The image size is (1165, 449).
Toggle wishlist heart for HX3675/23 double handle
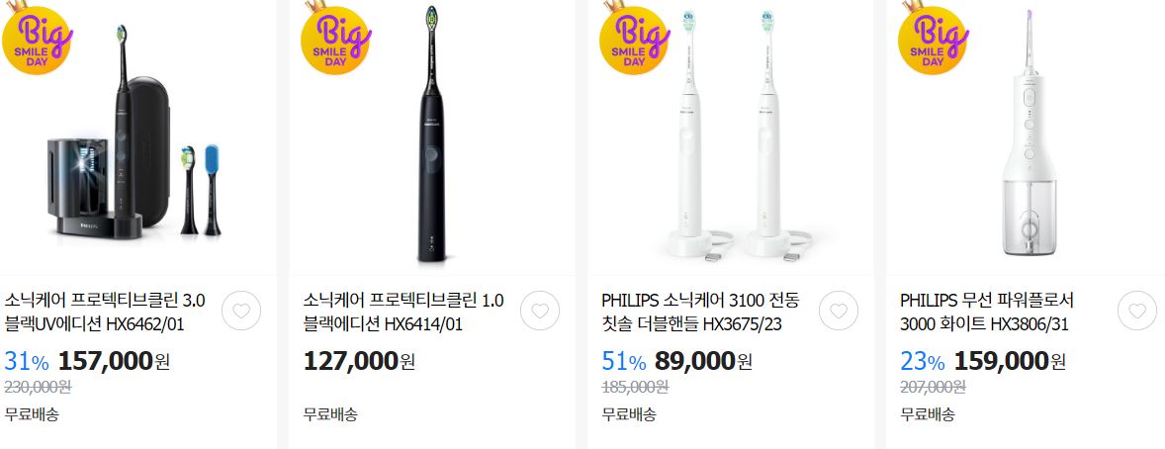click(839, 311)
